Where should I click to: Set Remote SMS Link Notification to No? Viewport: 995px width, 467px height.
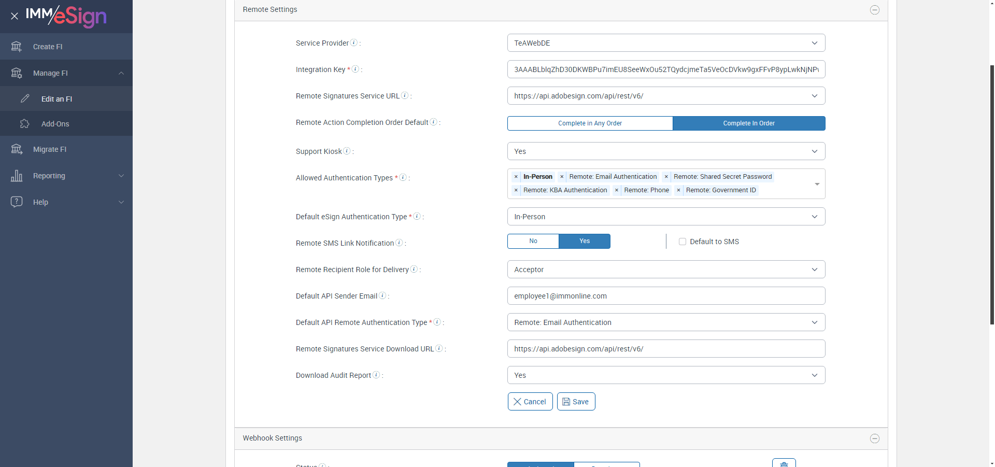[x=533, y=241]
